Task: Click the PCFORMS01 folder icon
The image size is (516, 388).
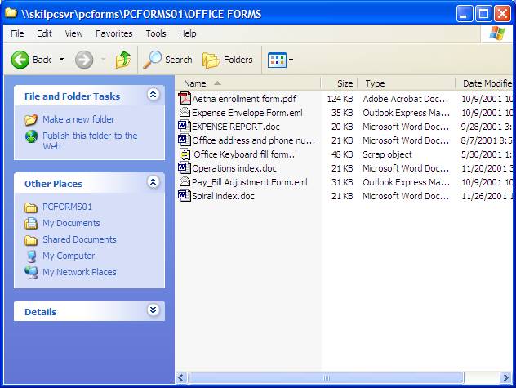Action: (x=31, y=207)
